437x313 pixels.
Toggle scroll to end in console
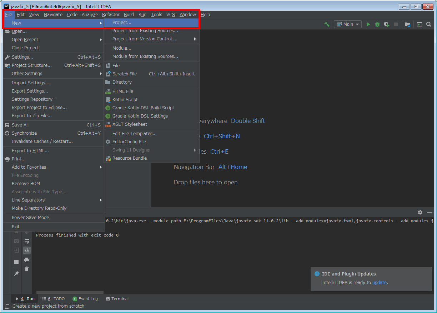pos(27,250)
